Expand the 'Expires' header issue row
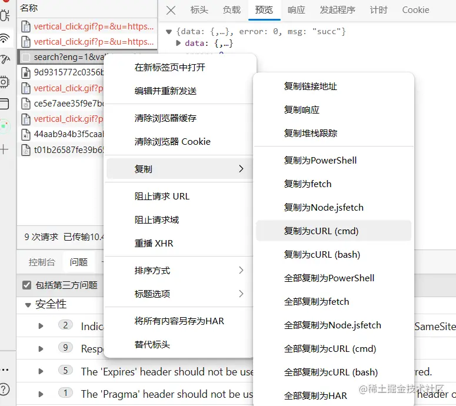This screenshot has width=456, height=406. (41, 371)
